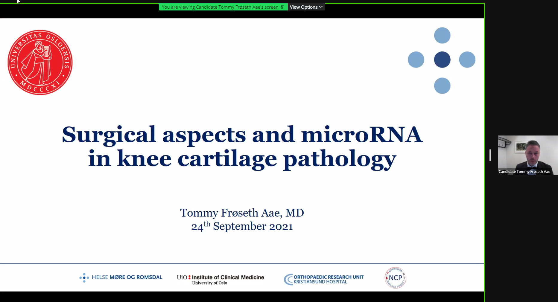Select the presenter's video thumbnail

tap(527, 152)
